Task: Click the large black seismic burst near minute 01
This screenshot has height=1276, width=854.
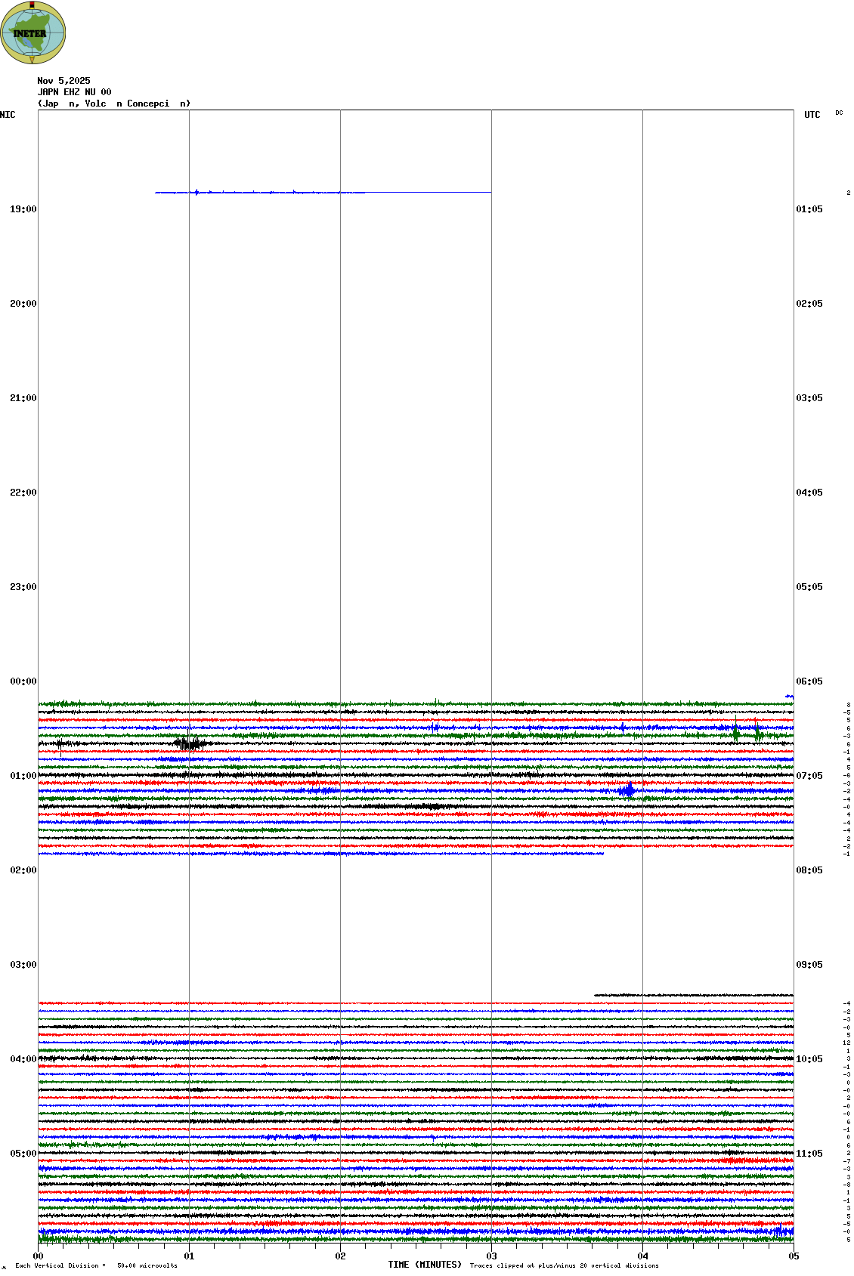Action: click(x=190, y=743)
